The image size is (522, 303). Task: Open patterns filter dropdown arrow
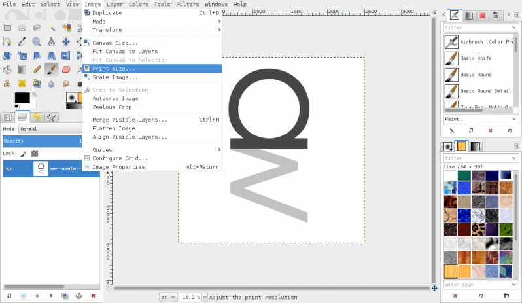click(x=513, y=158)
